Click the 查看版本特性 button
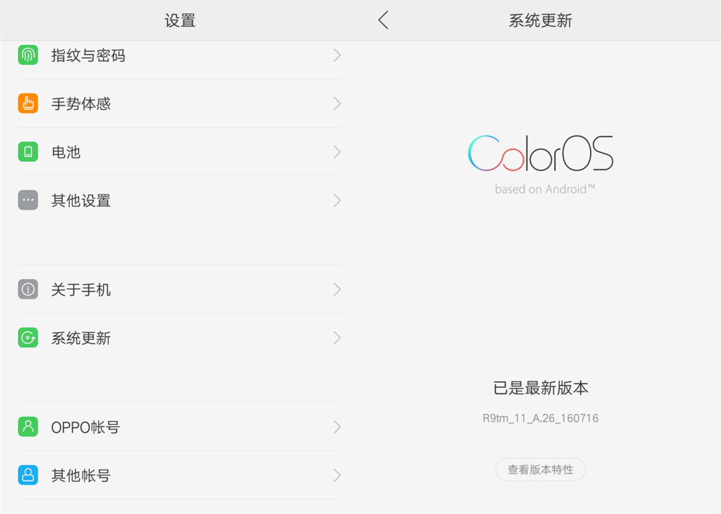 540,470
